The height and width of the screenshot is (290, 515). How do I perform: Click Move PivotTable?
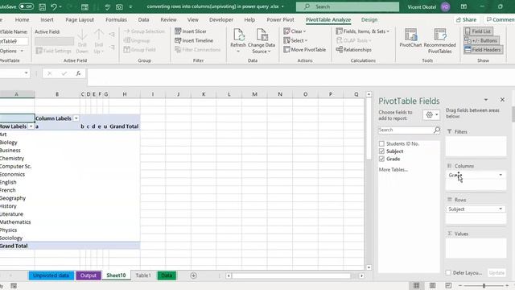tap(305, 50)
